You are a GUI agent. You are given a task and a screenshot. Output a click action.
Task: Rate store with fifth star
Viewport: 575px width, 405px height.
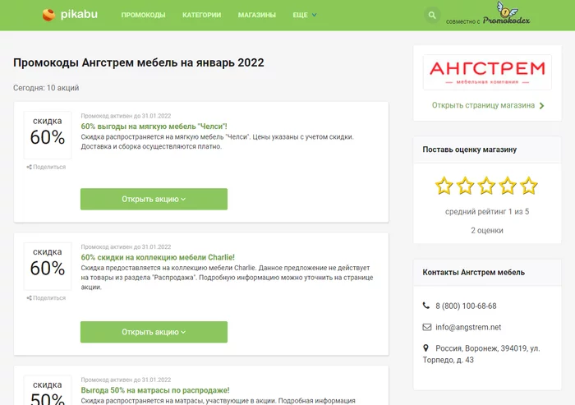(529, 186)
